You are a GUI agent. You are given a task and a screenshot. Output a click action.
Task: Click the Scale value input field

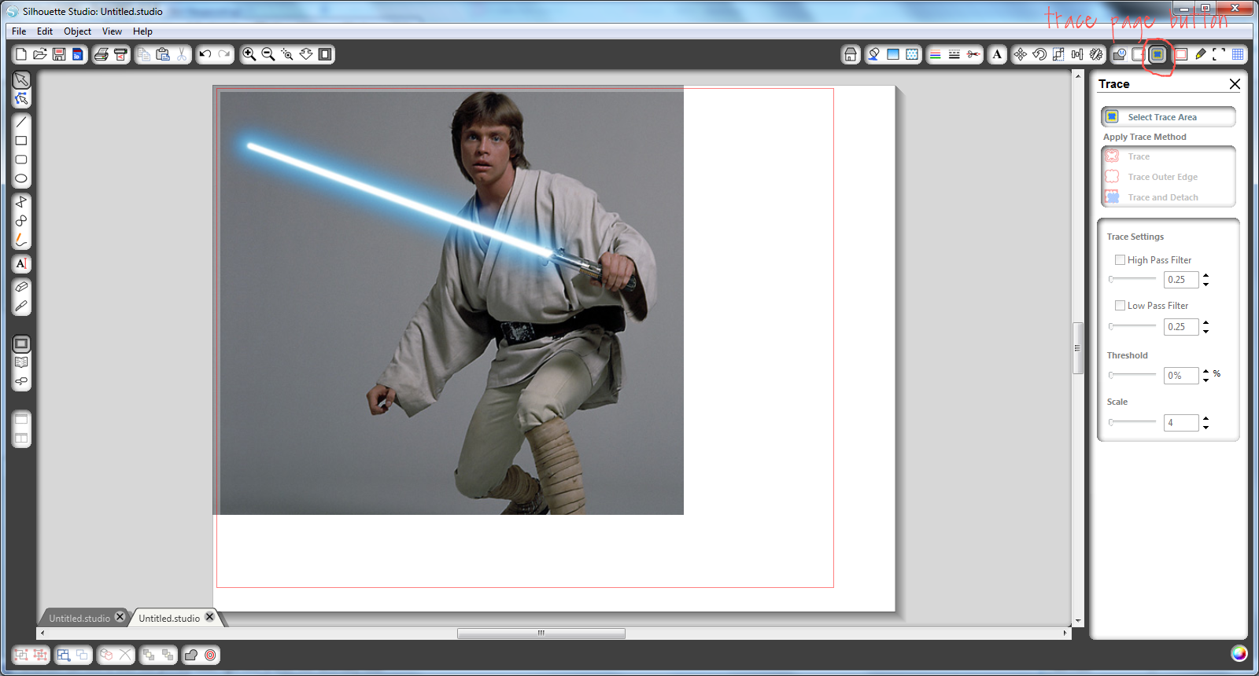pos(1181,423)
